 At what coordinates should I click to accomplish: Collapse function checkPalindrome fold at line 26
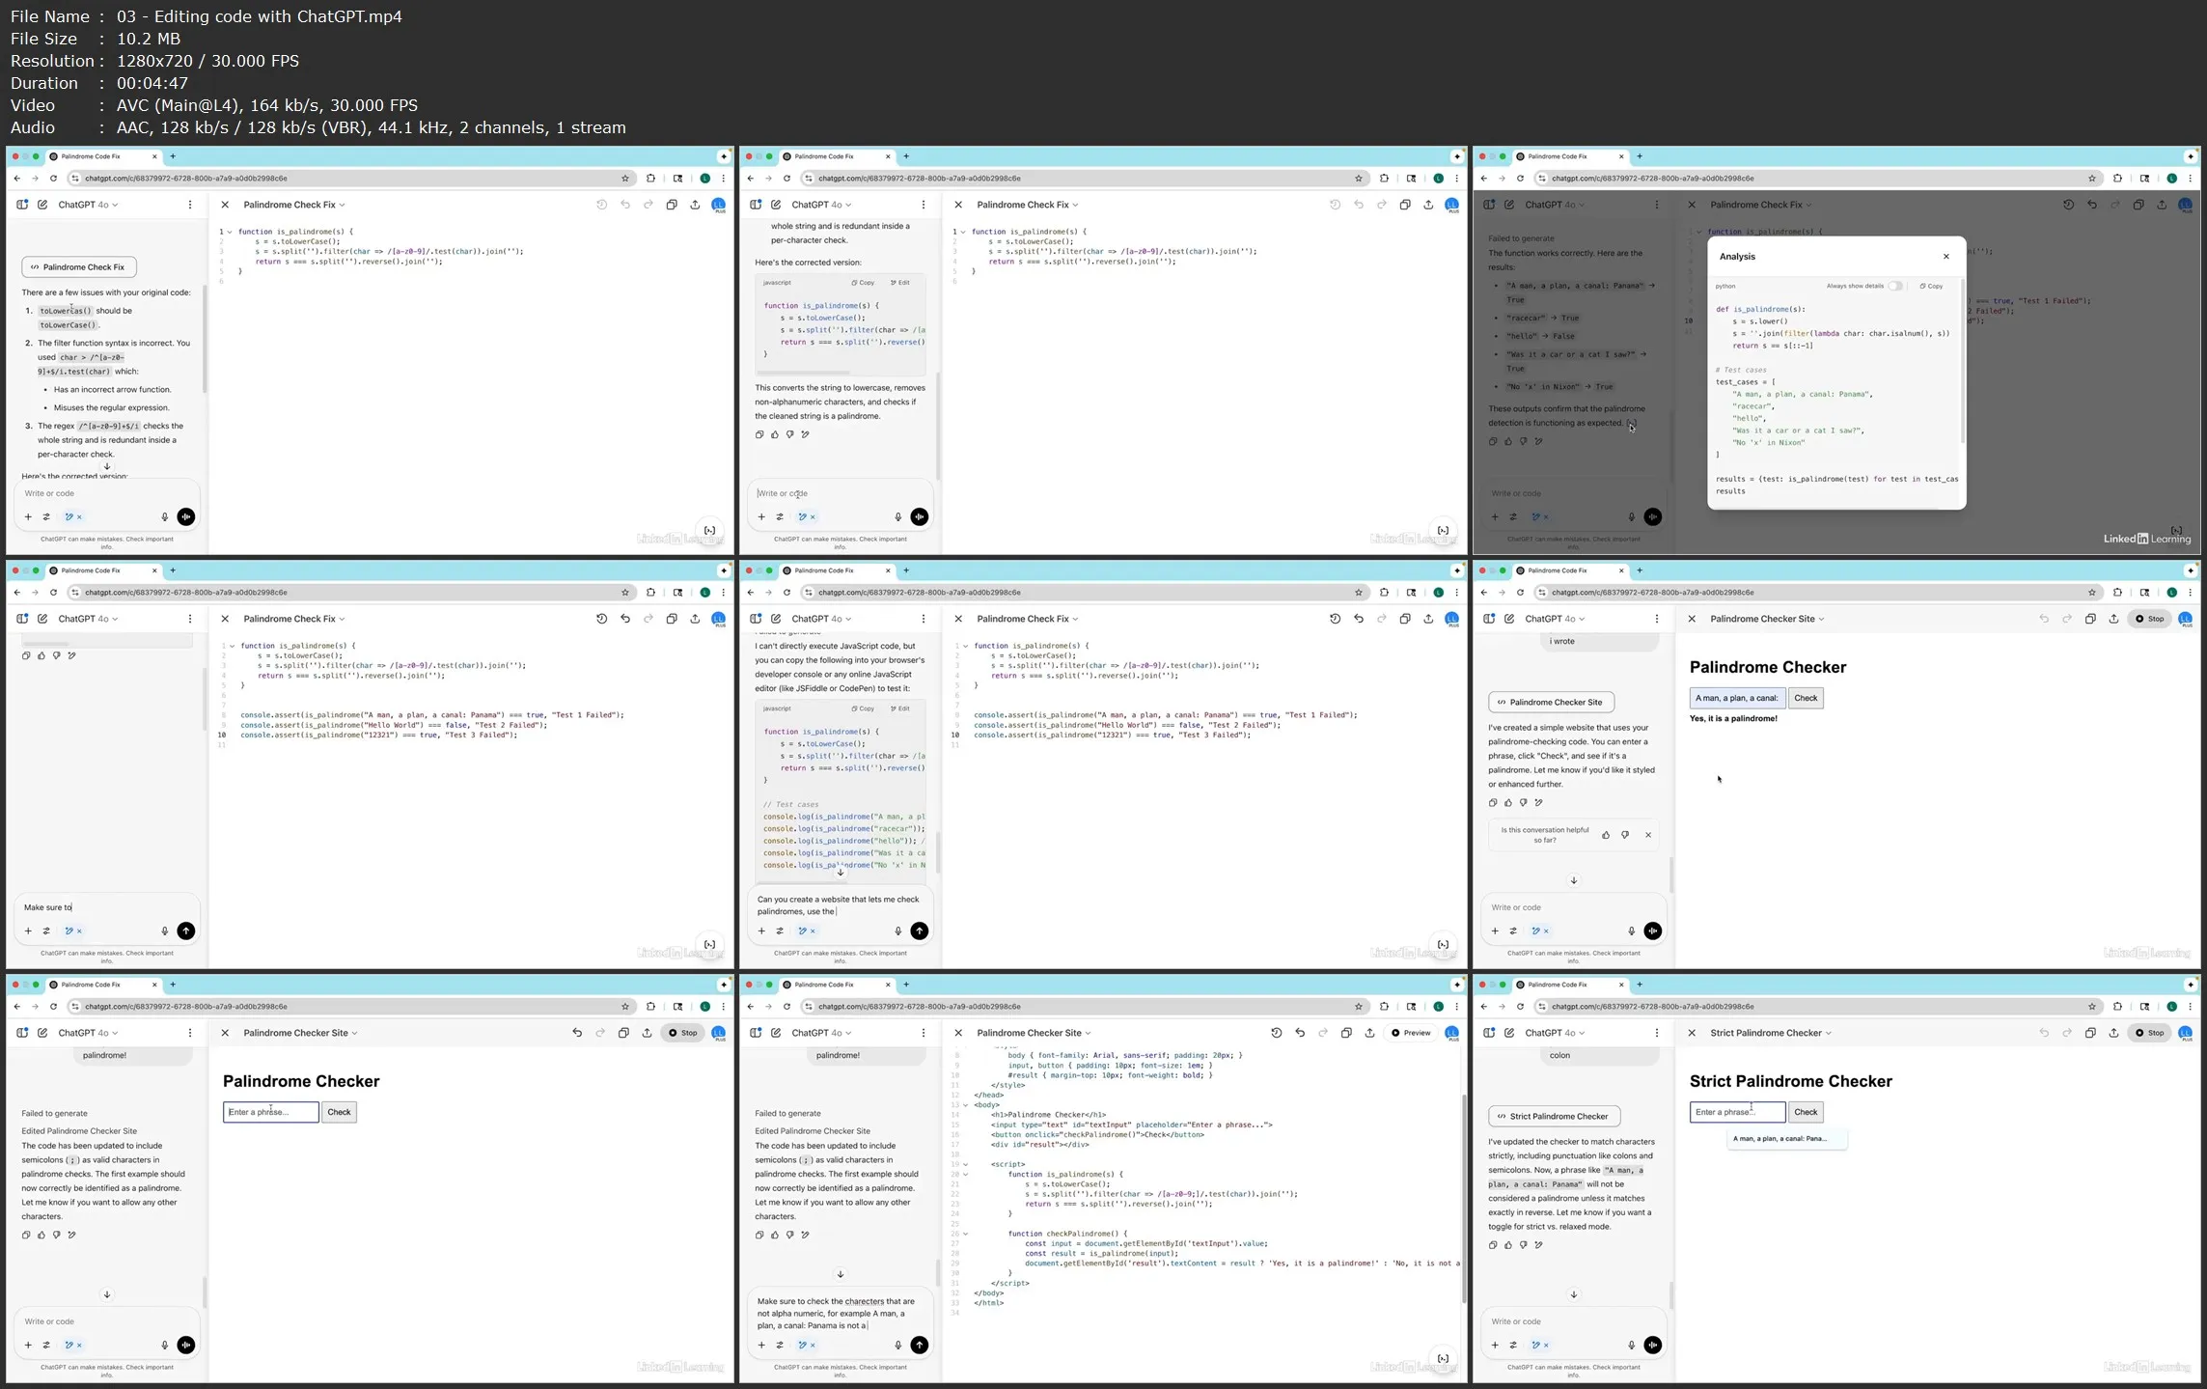tap(966, 1234)
